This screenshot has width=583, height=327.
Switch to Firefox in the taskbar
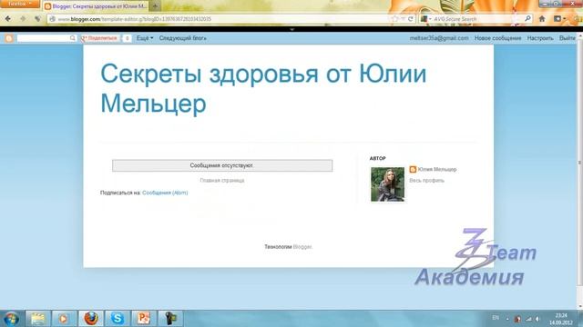pos(90,319)
